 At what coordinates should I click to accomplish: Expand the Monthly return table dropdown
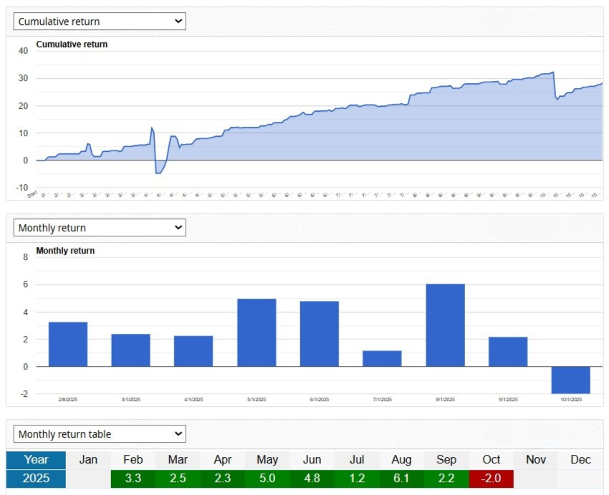100,434
